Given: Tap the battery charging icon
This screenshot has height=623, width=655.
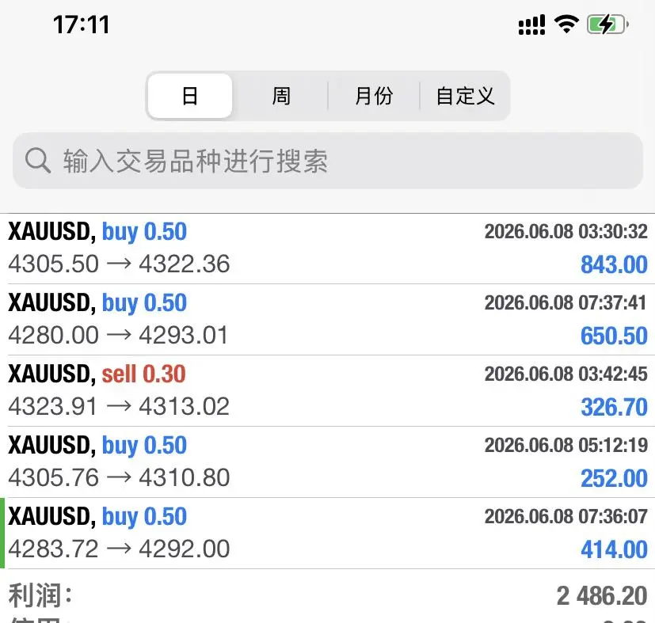Looking at the screenshot, I should [x=607, y=25].
